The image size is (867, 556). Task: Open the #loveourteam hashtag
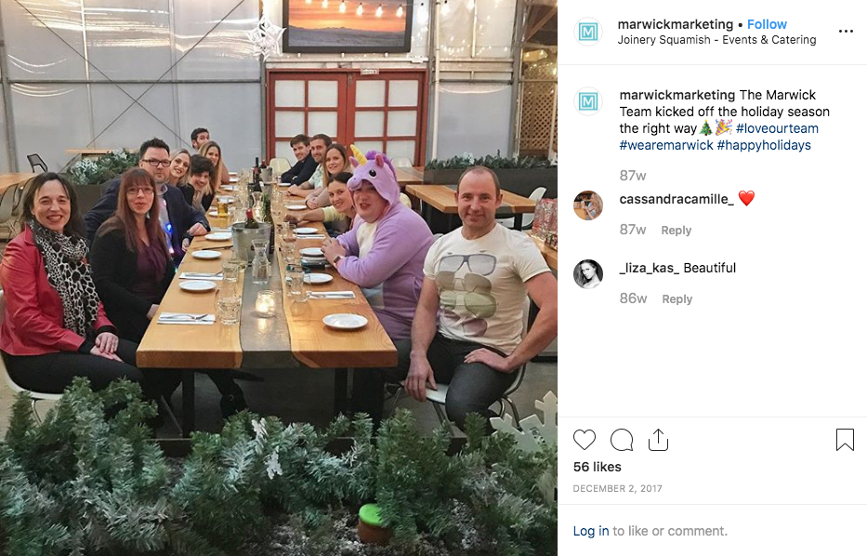coord(777,128)
